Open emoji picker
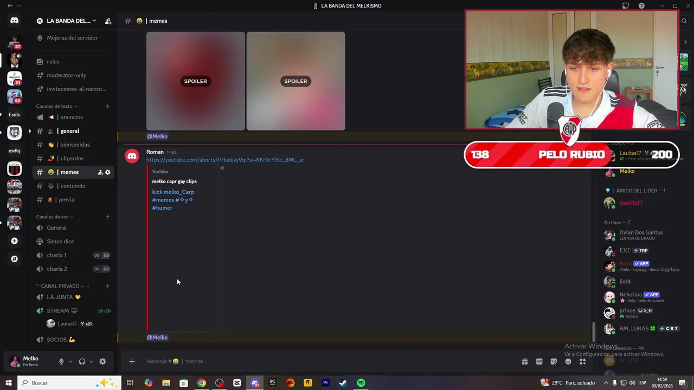694x390 pixels. [x=568, y=361]
